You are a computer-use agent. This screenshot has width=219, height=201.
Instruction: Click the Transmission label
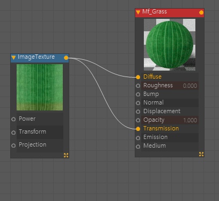click(x=161, y=128)
